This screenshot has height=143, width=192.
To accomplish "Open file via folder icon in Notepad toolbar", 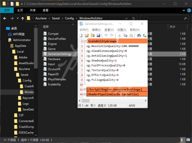I will 87,36.
